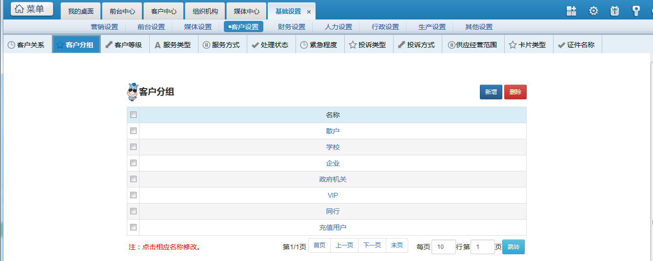Focus the 每页 rows-per-page field
The width and height of the screenshot is (653, 261).
[444, 247]
